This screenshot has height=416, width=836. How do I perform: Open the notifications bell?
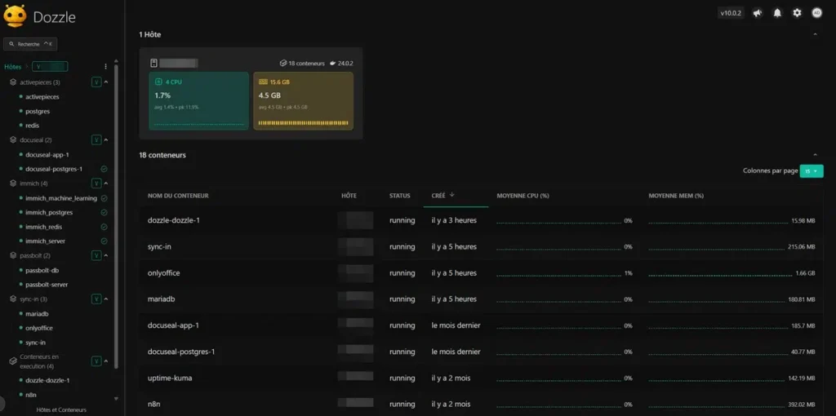coord(777,13)
